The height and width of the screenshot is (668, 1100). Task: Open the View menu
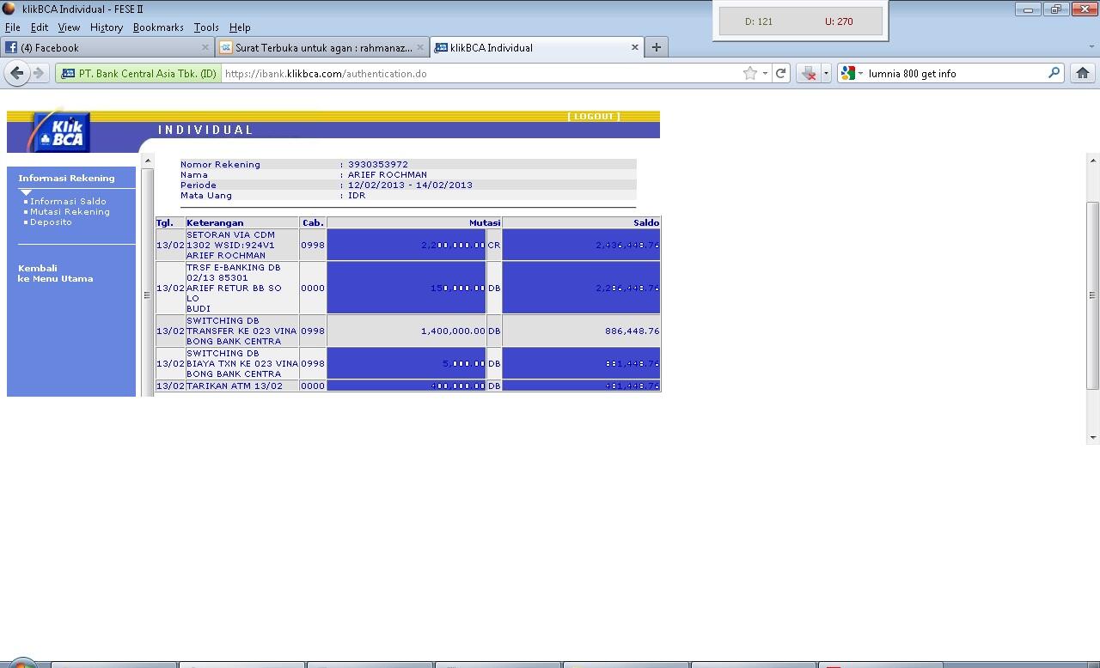pos(69,27)
